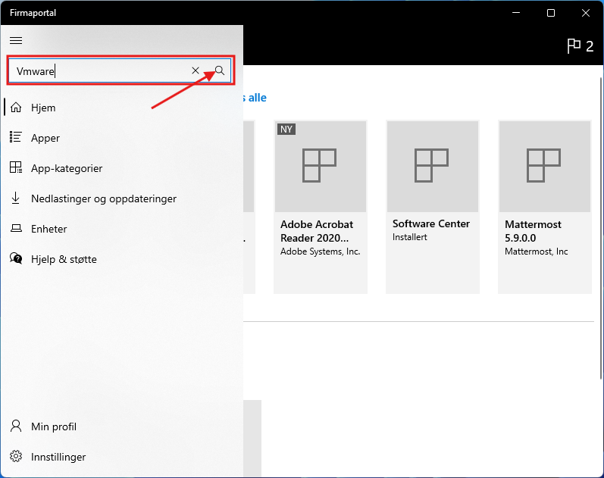This screenshot has width=604, height=478.
Task: Close the Firmaportal window
Action: coord(586,13)
